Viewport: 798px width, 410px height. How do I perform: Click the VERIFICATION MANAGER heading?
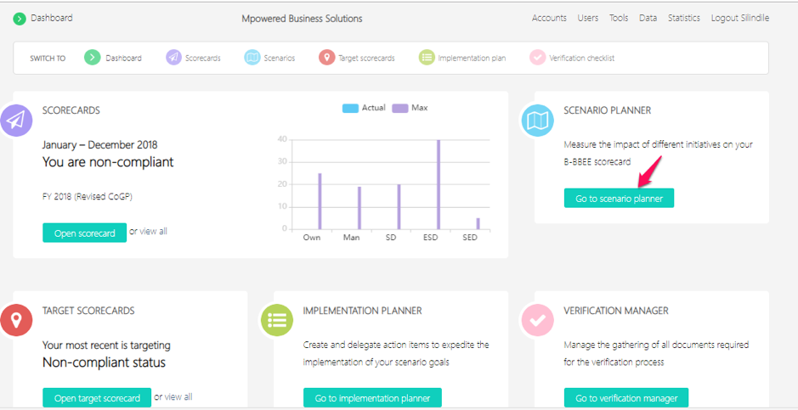click(x=616, y=311)
